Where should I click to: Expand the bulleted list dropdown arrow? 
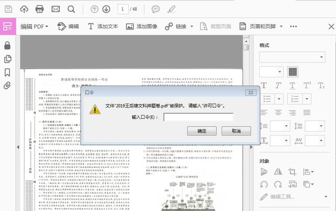tap(279, 99)
